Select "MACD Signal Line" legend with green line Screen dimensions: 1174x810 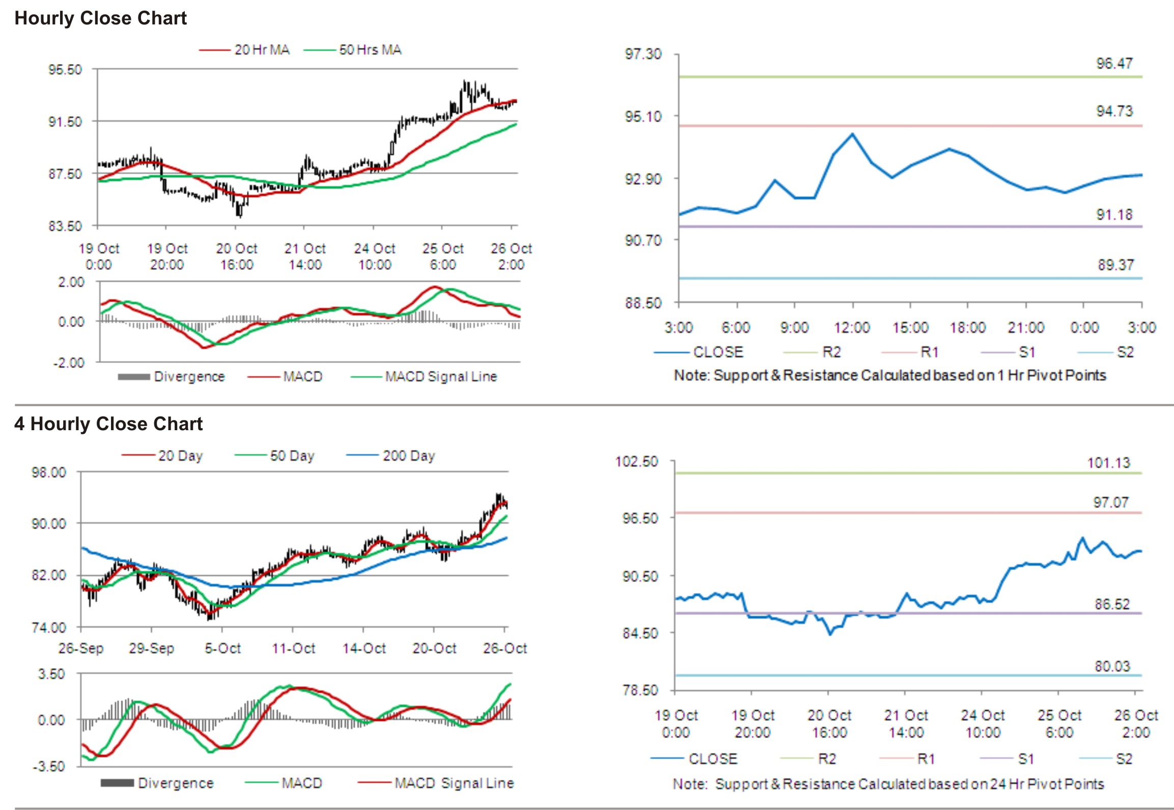pyautogui.click(x=441, y=377)
